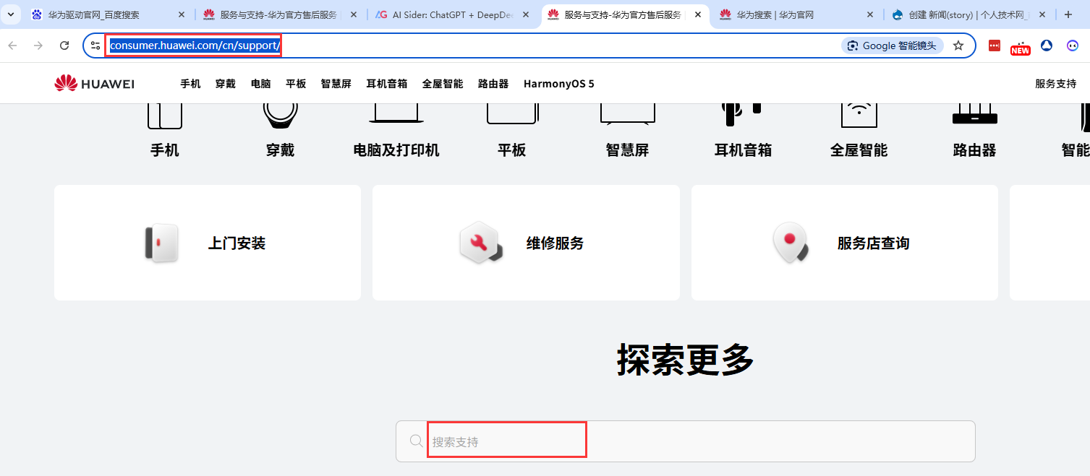
Task: Open 平板 in the top navigation menu
Action: pyautogui.click(x=296, y=84)
